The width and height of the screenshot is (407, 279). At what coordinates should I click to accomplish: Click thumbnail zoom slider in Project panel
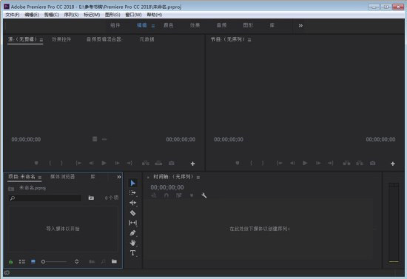coord(54,262)
